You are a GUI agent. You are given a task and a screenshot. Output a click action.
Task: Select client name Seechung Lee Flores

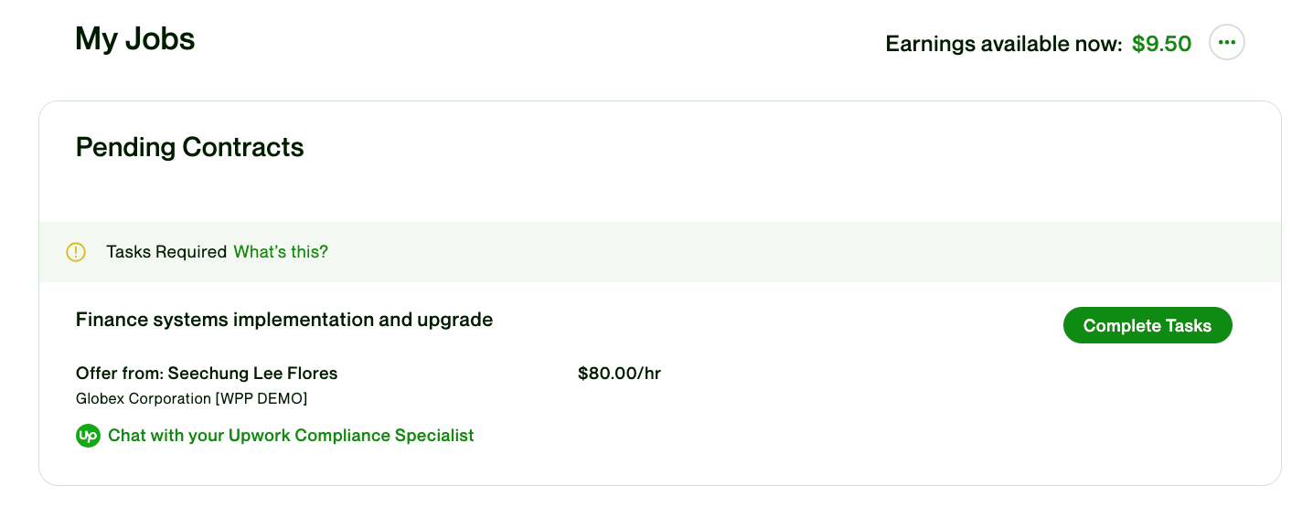(252, 373)
